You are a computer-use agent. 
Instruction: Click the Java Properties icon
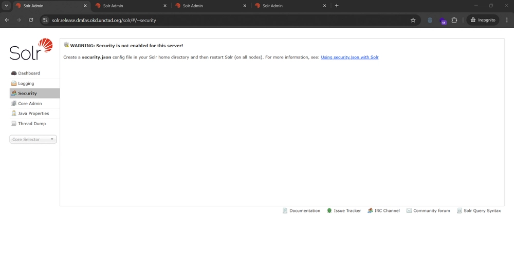pos(14,113)
